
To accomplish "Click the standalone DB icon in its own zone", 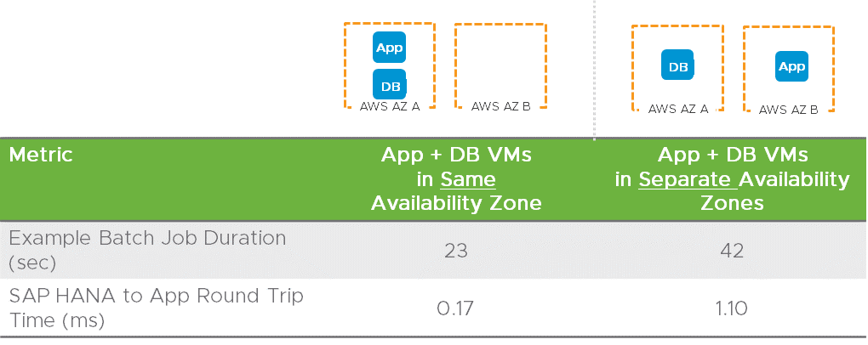I will [x=677, y=65].
